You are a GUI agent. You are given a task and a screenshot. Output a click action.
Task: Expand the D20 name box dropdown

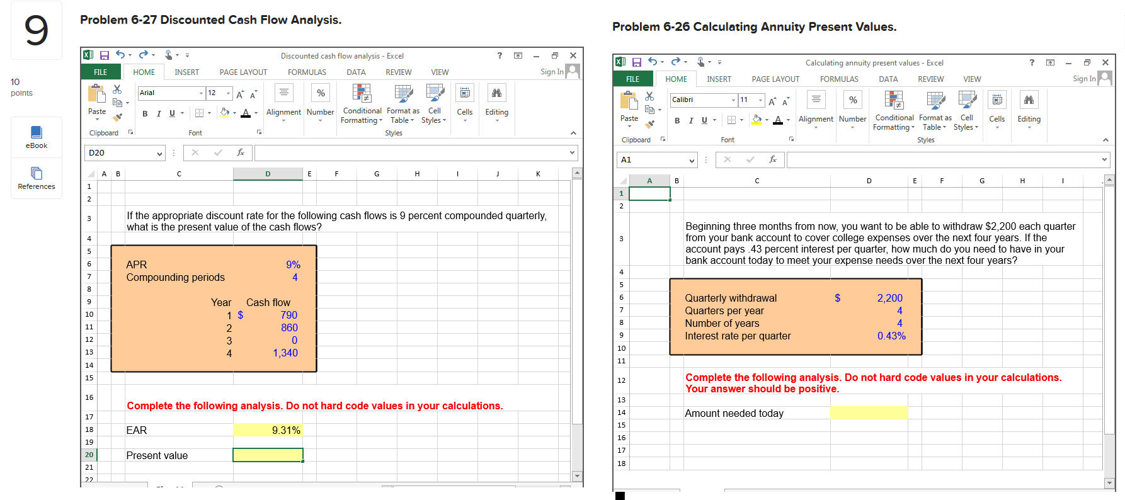tap(160, 153)
